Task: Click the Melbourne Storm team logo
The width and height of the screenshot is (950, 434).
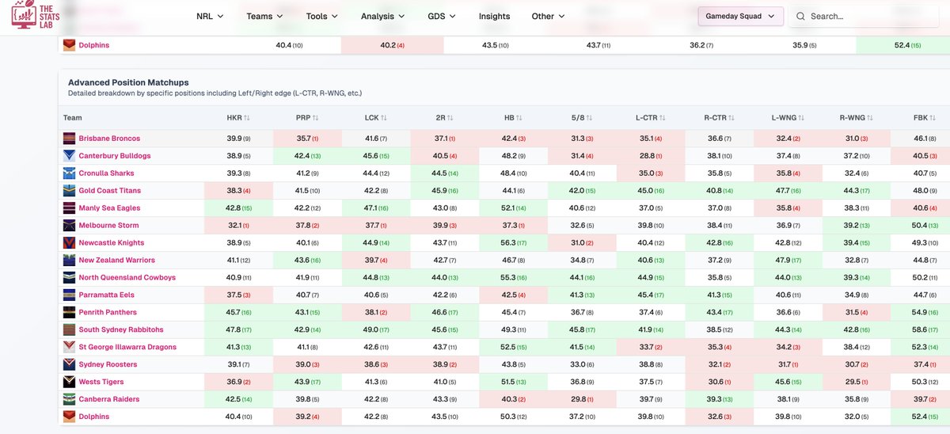Action: 70,226
